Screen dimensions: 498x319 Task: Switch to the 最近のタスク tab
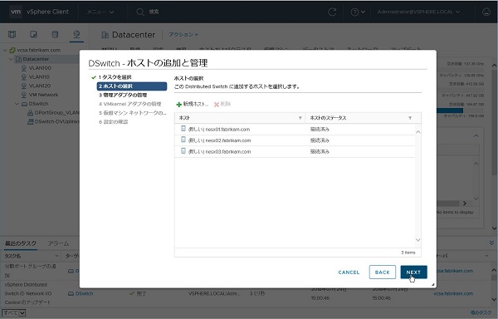[x=20, y=243]
